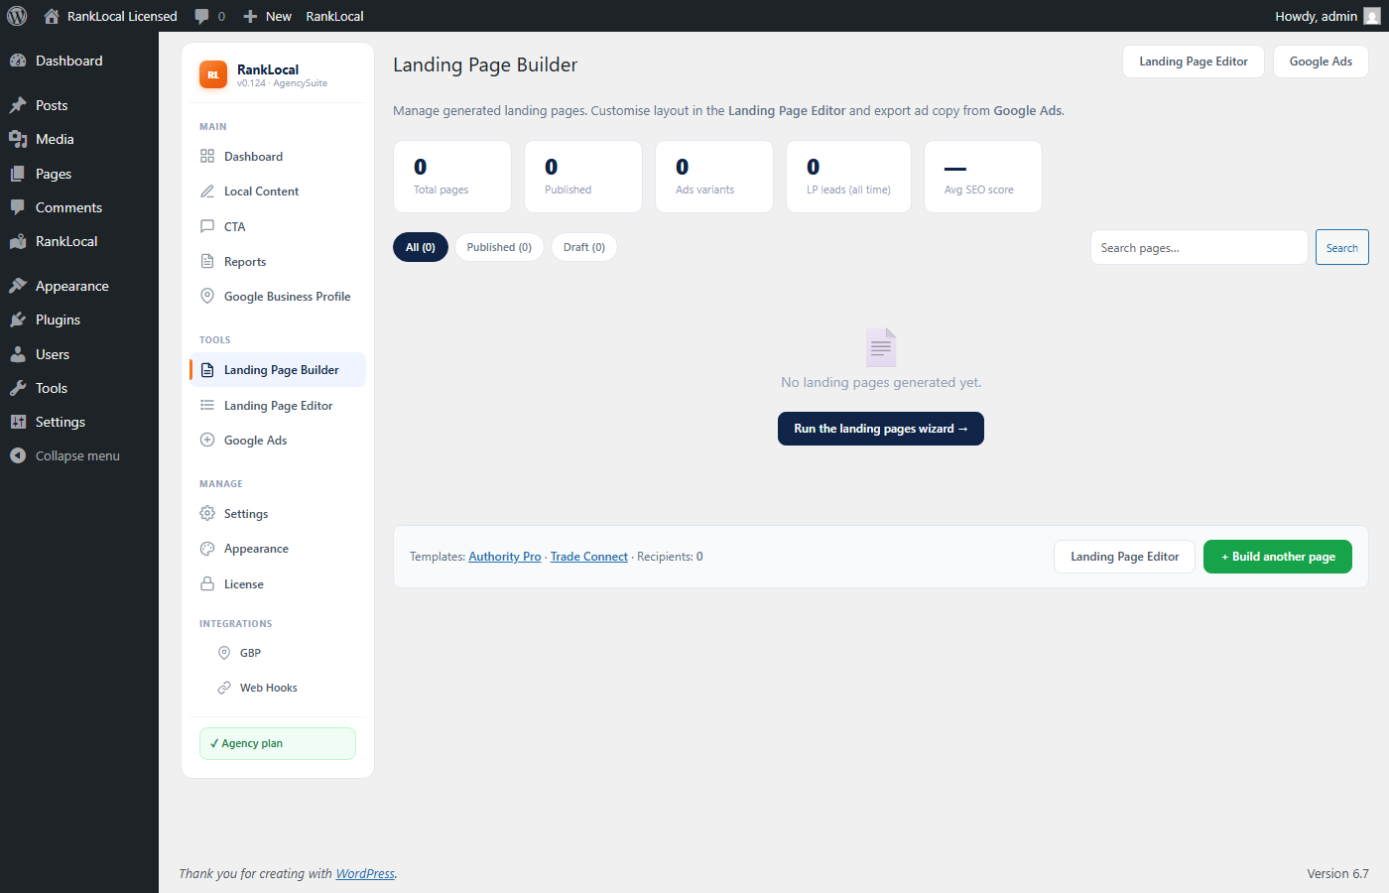
Task: Click the Published stat card
Action: [583, 177]
